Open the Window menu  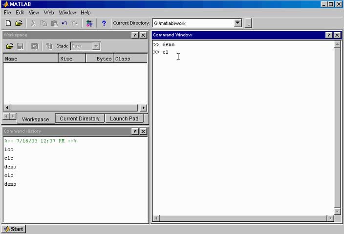click(x=67, y=13)
